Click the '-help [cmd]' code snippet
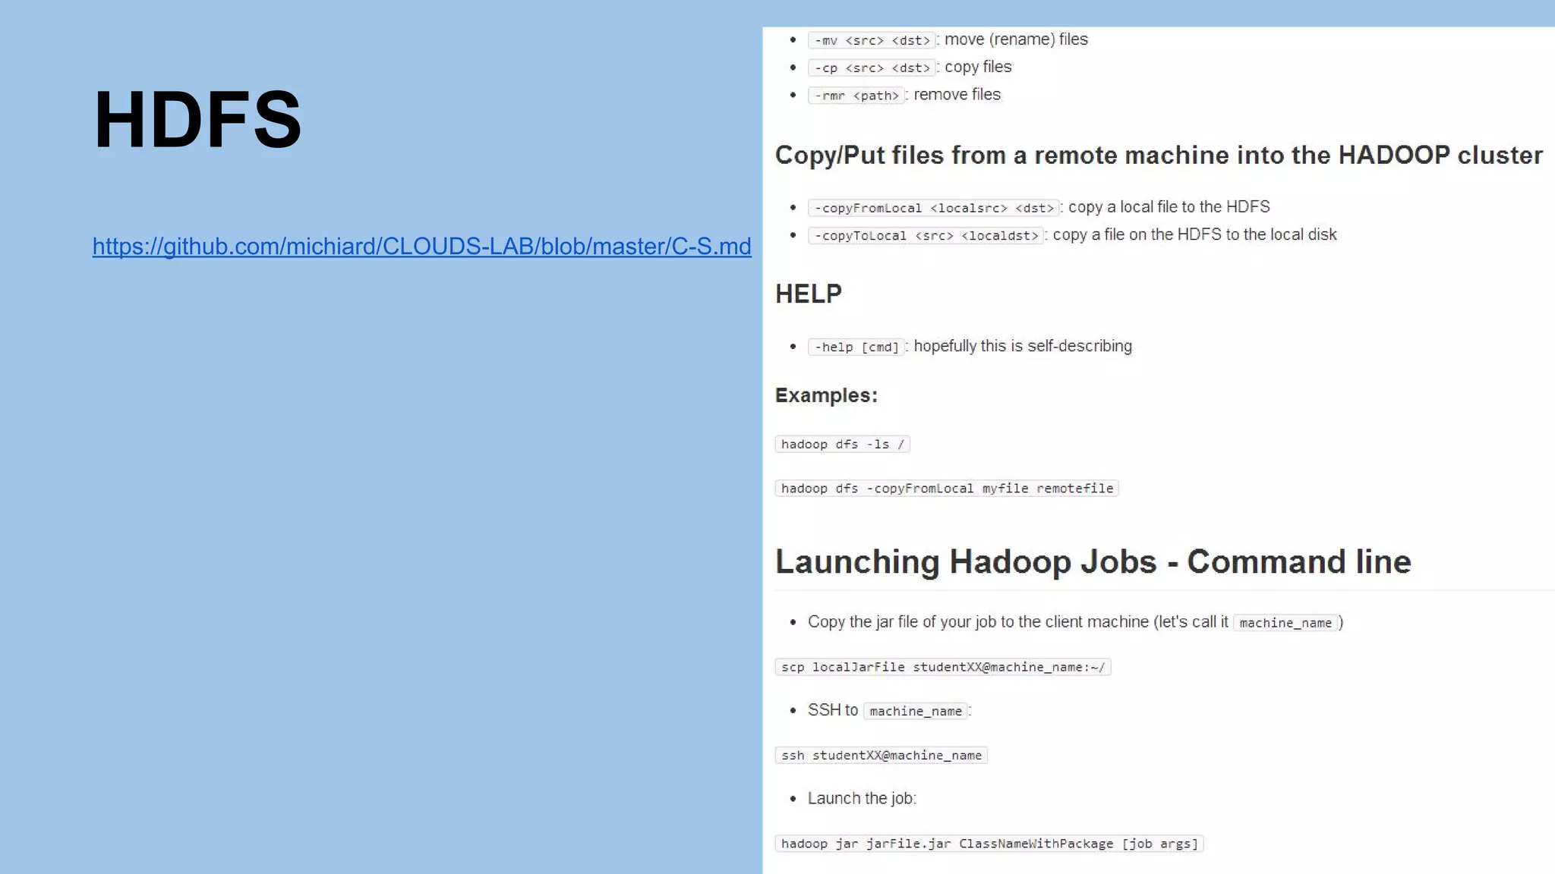This screenshot has width=1555, height=874. (856, 347)
